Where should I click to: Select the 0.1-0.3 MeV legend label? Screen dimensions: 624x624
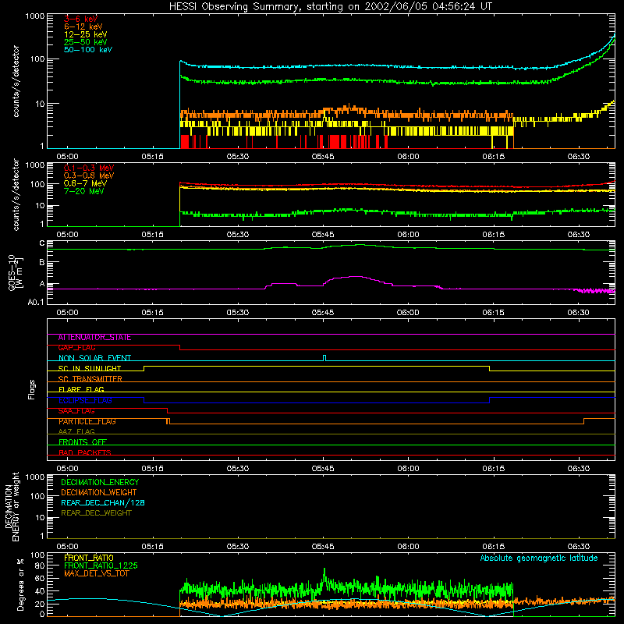pos(89,168)
